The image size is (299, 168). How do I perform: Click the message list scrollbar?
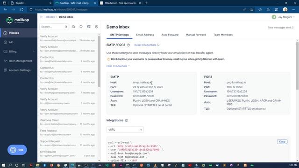tap(99, 61)
